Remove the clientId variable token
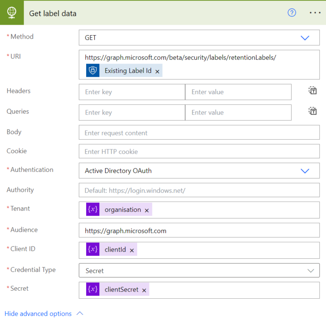Screen dimensions: 326x328 [x=132, y=251]
